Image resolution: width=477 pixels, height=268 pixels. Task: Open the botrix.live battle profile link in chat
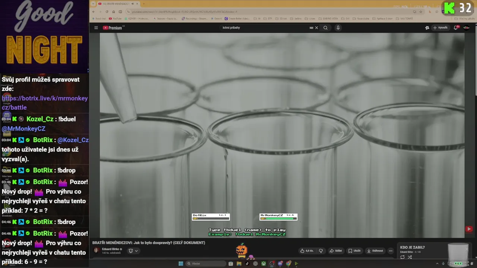(x=45, y=103)
